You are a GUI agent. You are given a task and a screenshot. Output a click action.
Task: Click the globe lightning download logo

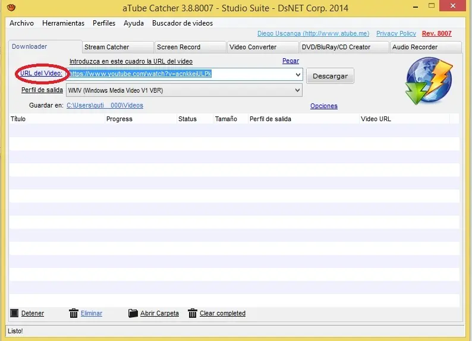[x=429, y=81]
